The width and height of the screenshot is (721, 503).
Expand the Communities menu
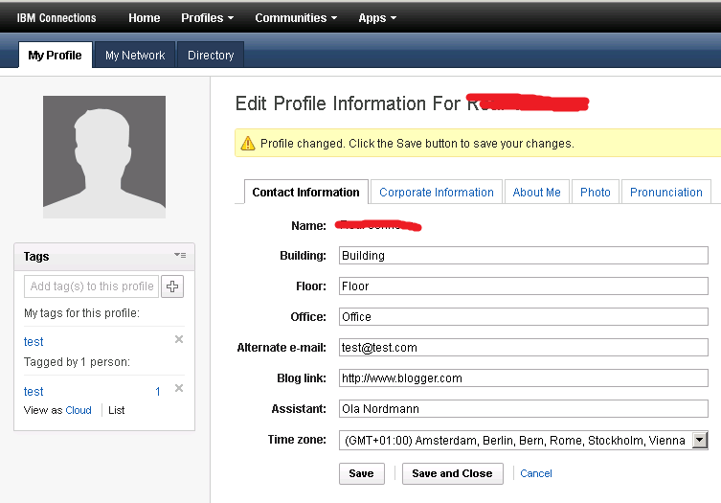click(x=296, y=18)
